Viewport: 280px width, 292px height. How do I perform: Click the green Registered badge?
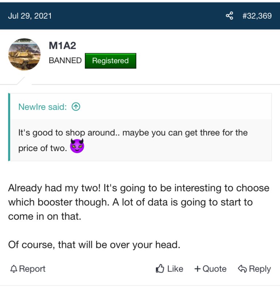[x=110, y=61]
